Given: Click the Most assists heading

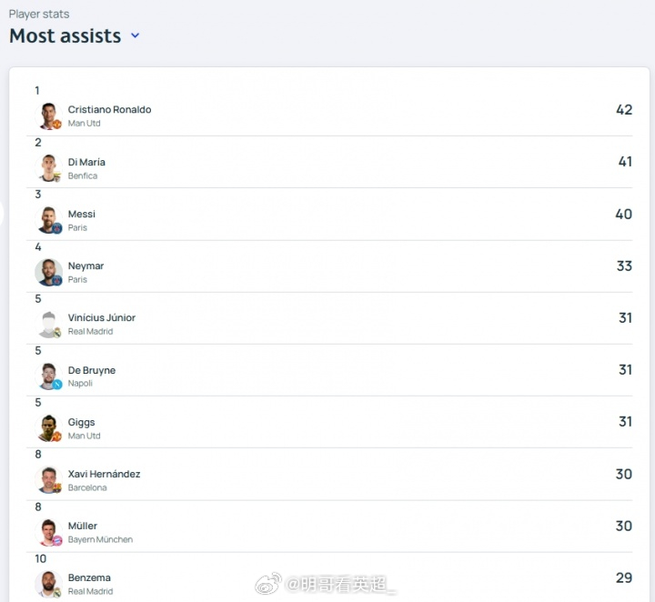Looking at the screenshot, I should click(x=65, y=36).
